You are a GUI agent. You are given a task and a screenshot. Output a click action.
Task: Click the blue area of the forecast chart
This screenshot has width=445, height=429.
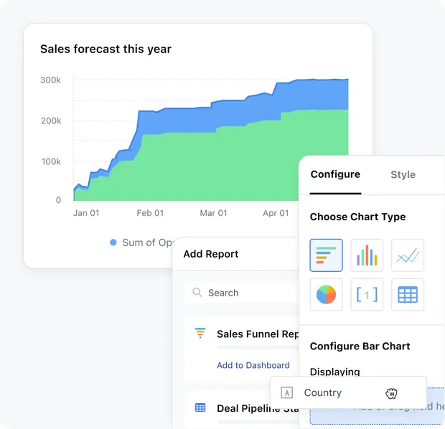coord(241,112)
